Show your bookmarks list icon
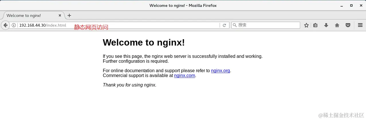 [315, 25]
